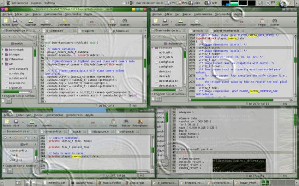Expand the benchmark folder in the file tree

[x=3, y=49]
